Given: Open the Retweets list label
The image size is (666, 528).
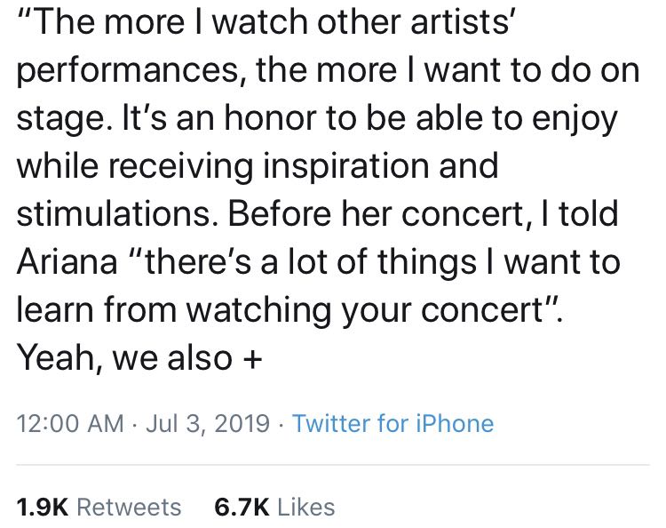Looking at the screenshot, I should (x=130, y=507).
